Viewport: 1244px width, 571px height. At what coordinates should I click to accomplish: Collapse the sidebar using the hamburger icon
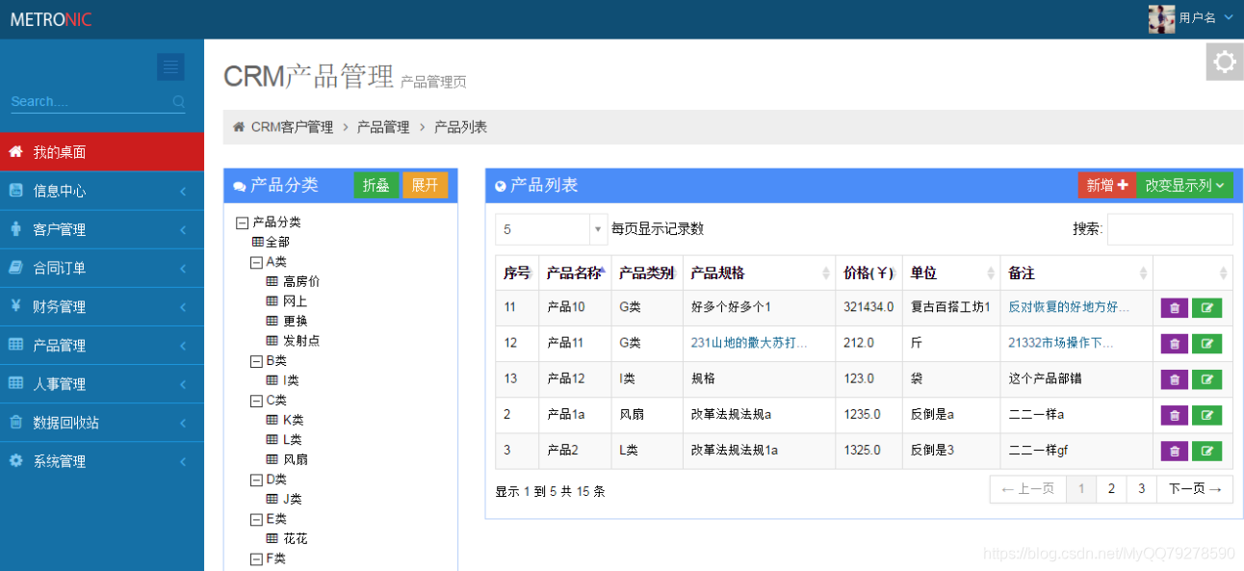coord(170,66)
